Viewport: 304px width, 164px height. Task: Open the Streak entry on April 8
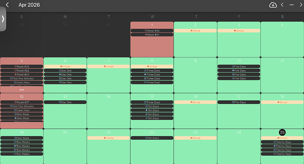pyautogui.click(x=152, y=66)
